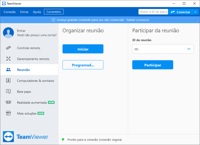Open the Extras menu
Image resolution: width=200 pixels, height=145 pixels.
pyautogui.click(x=24, y=12)
